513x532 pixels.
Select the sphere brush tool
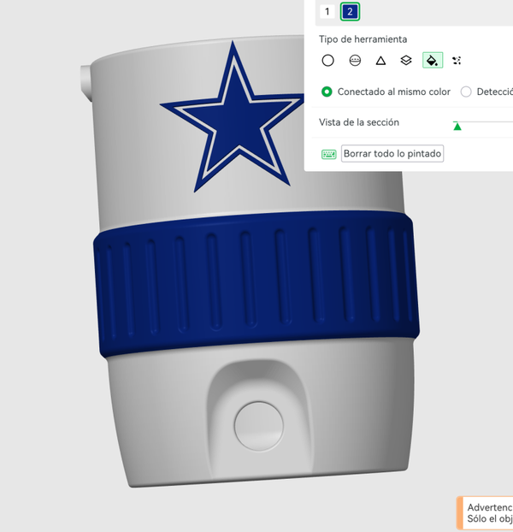[355, 61]
